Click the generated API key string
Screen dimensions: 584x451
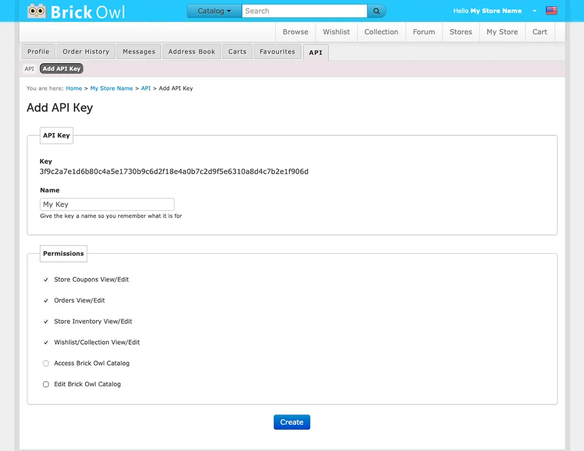point(174,172)
